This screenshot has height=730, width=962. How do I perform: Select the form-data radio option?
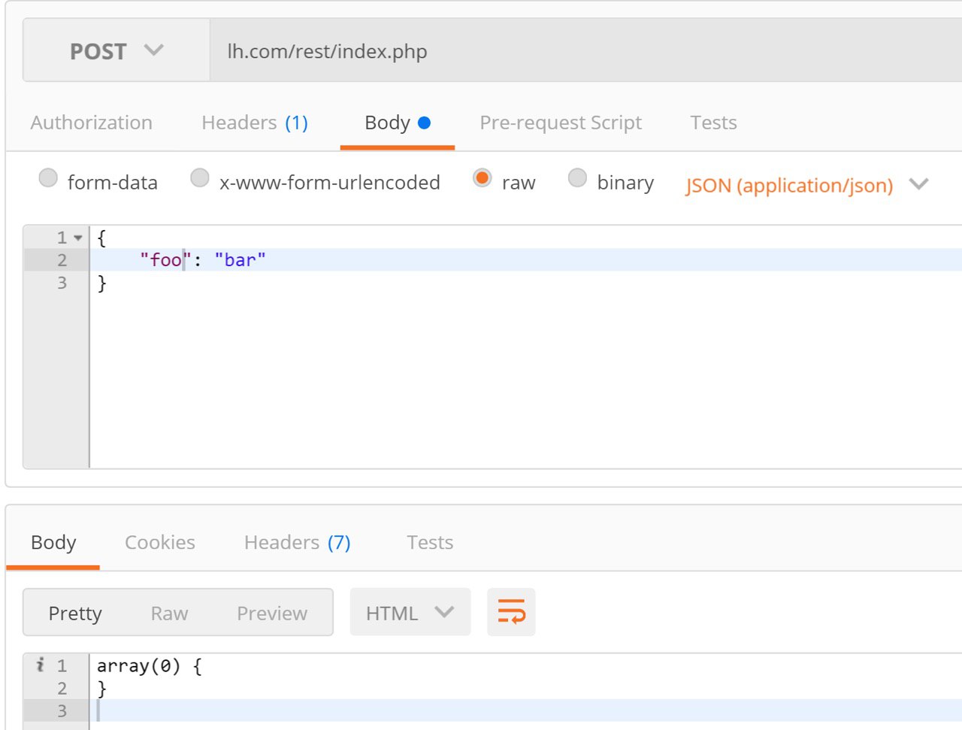coord(48,178)
